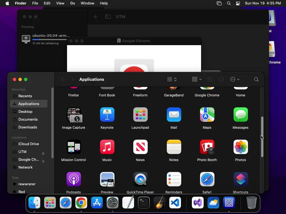The width and height of the screenshot is (286, 214).
Task: Launch GarageBand from the Dock
Action: point(159,203)
